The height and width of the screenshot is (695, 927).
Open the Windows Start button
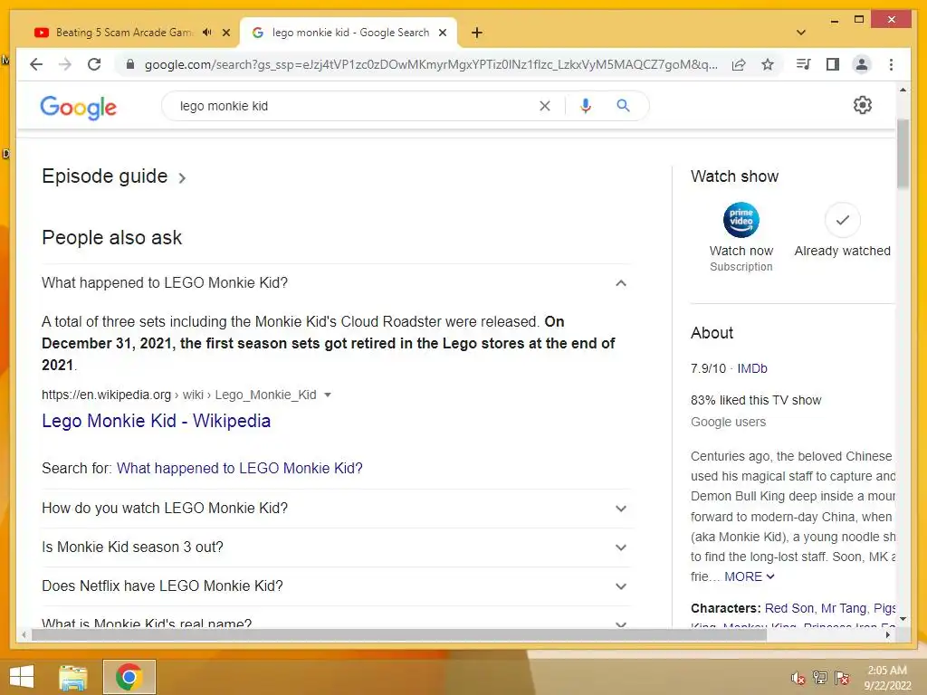[22, 677]
